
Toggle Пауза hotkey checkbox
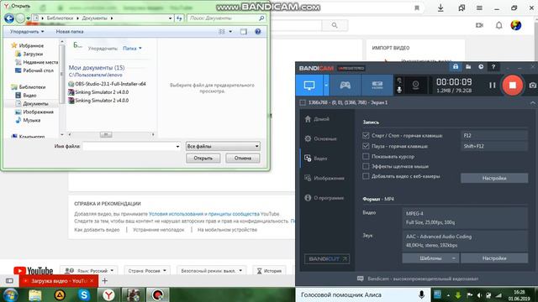366,146
